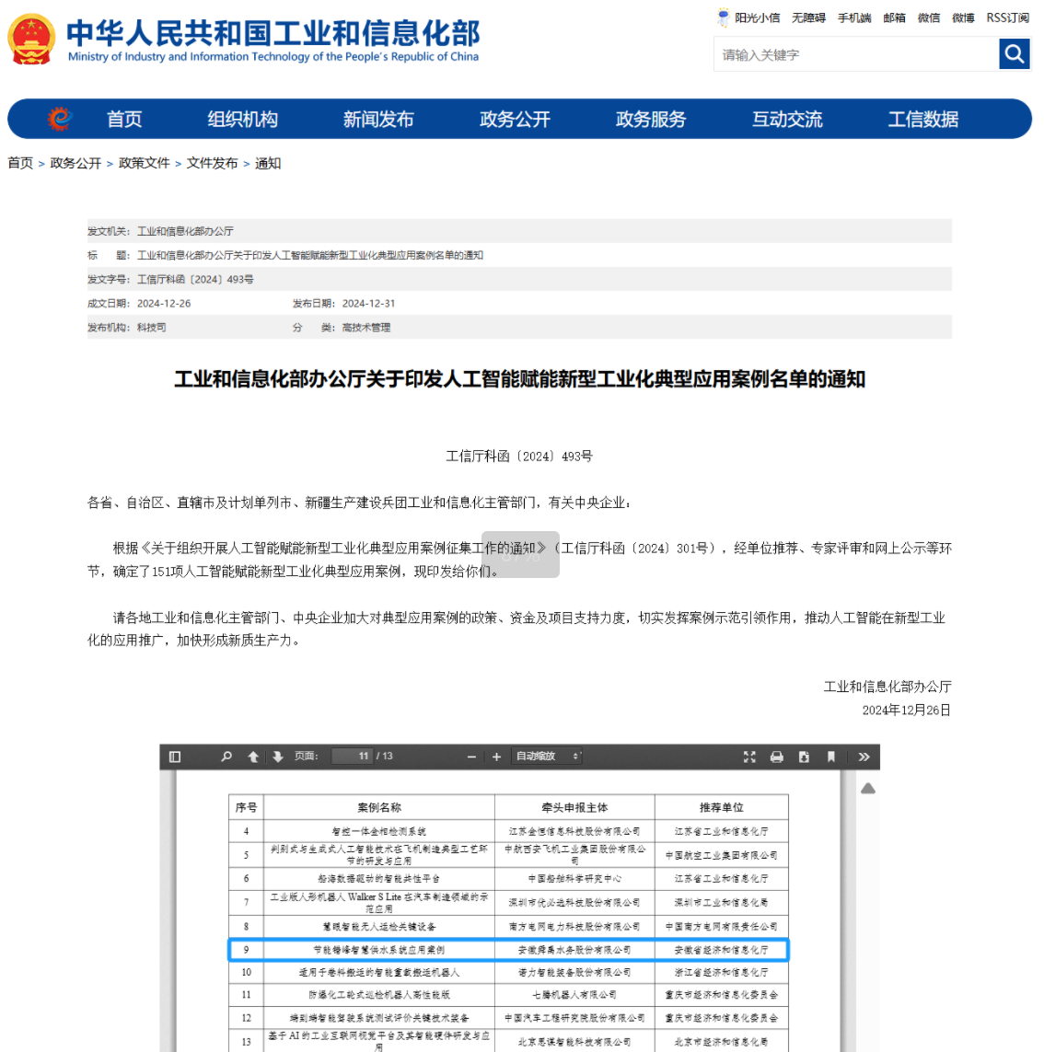Click the 政策文件 breadcrumb link

(145, 163)
